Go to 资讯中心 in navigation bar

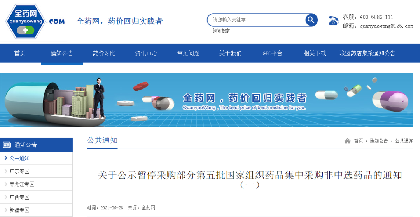146,53
